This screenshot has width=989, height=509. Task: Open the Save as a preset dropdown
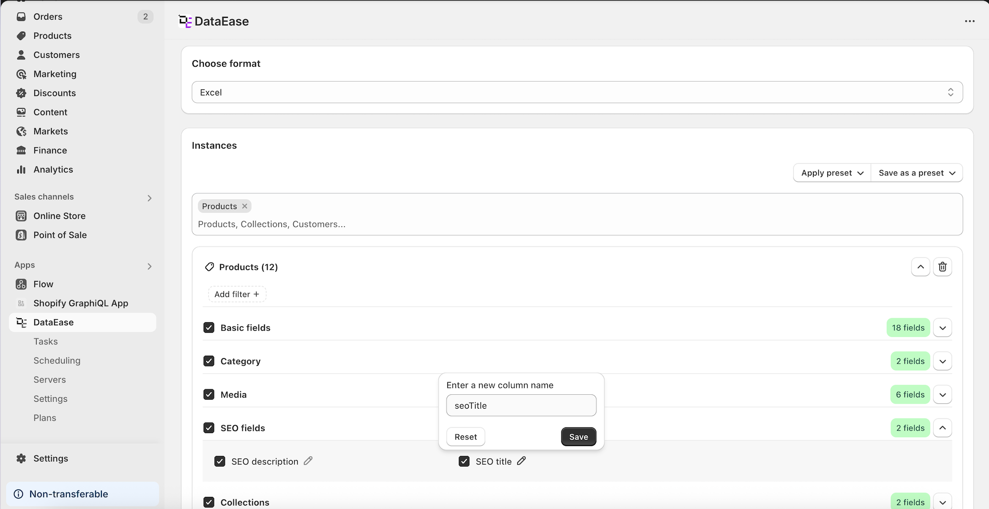click(x=917, y=173)
